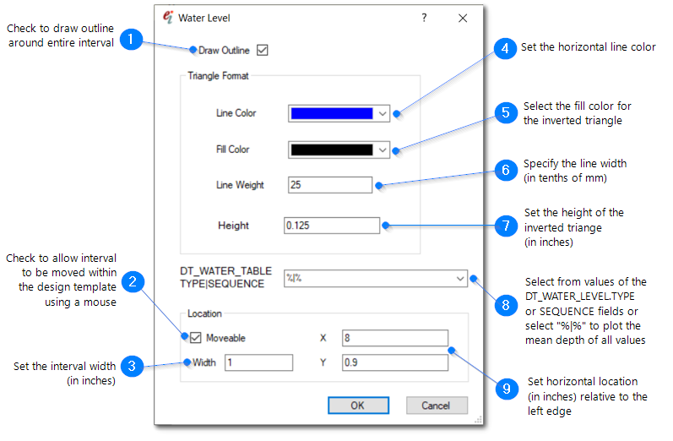Click the numbered callout 1 marker

(x=131, y=40)
